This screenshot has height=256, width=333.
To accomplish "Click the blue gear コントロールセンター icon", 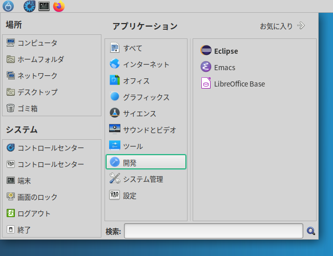I will point(11,148).
